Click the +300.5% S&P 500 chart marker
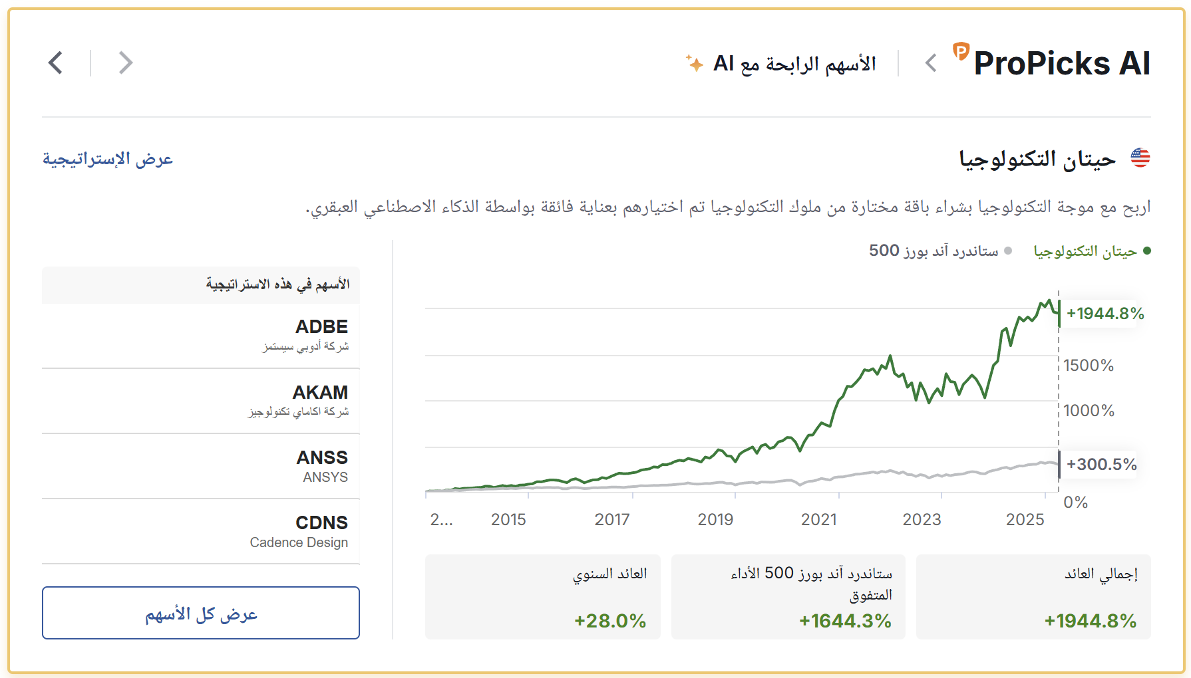This screenshot has width=1191, height=678. tap(1101, 464)
